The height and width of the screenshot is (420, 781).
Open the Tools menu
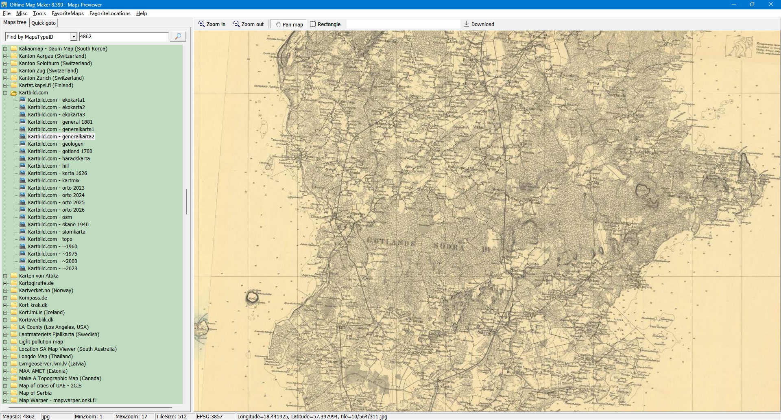[x=39, y=13]
